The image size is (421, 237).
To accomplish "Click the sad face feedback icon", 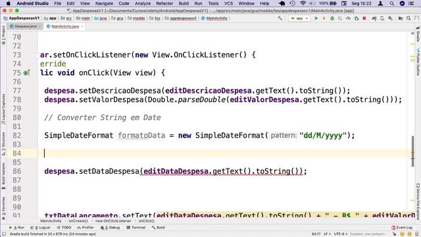I will pyautogui.click(x=409, y=234).
